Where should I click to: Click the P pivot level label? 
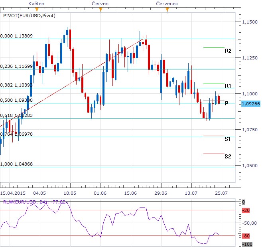tap(226, 103)
